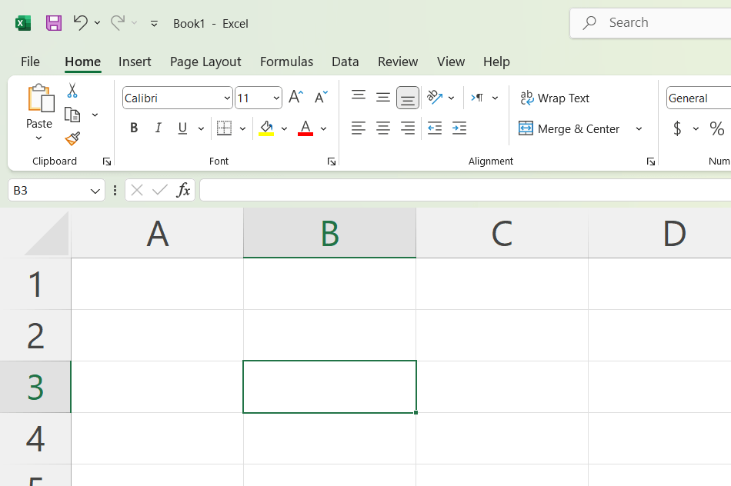This screenshot has width=731, height=486.
Task: Center text horizontally
Action: click(x=382, y=128)
